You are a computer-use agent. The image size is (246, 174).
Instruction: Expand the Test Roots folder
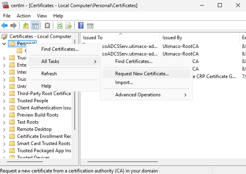(x=4, y=122)
